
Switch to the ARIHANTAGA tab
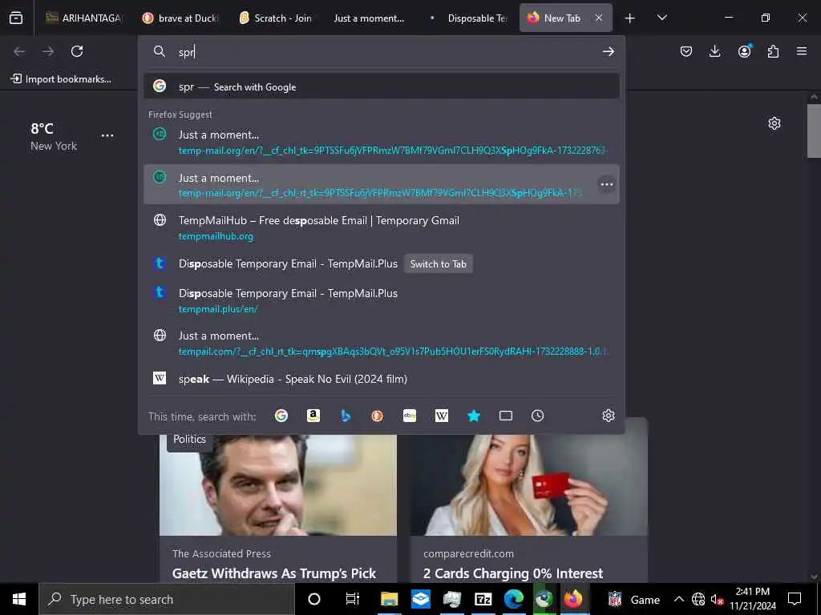83,18
